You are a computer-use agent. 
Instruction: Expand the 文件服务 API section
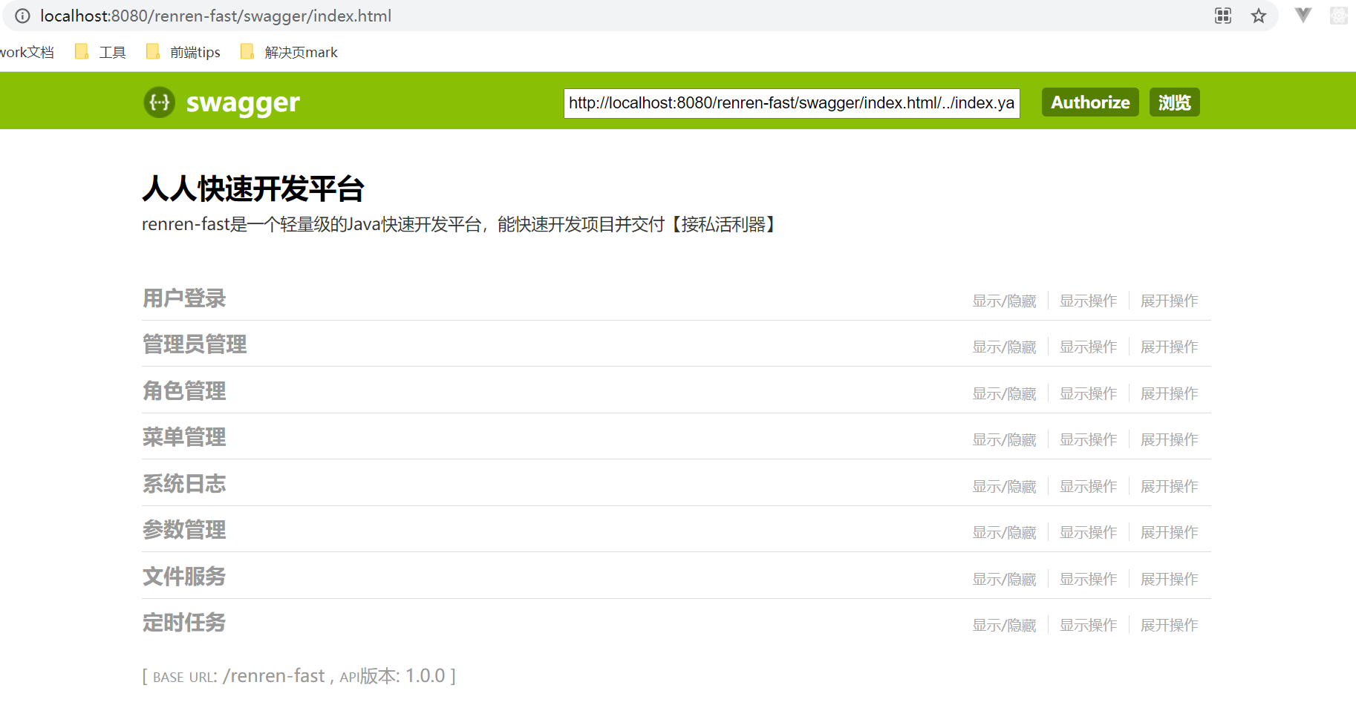click(x=184, y=577)
